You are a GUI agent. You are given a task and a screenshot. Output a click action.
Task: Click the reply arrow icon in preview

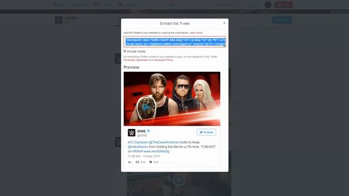coord(130,162)
